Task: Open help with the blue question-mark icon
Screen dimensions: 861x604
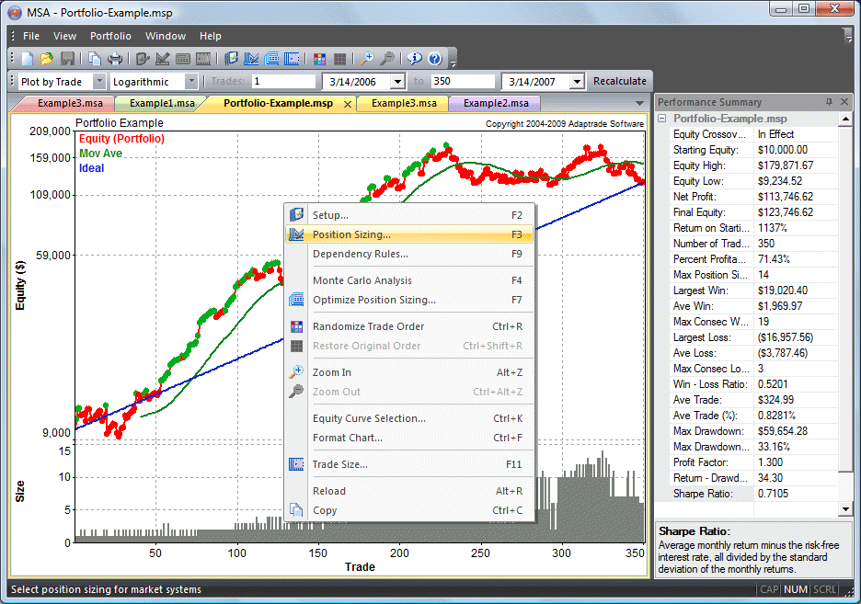Action: [x=434, y=58]
